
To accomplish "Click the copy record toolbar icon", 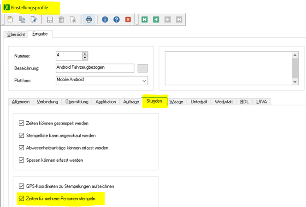I will point(22,19).
